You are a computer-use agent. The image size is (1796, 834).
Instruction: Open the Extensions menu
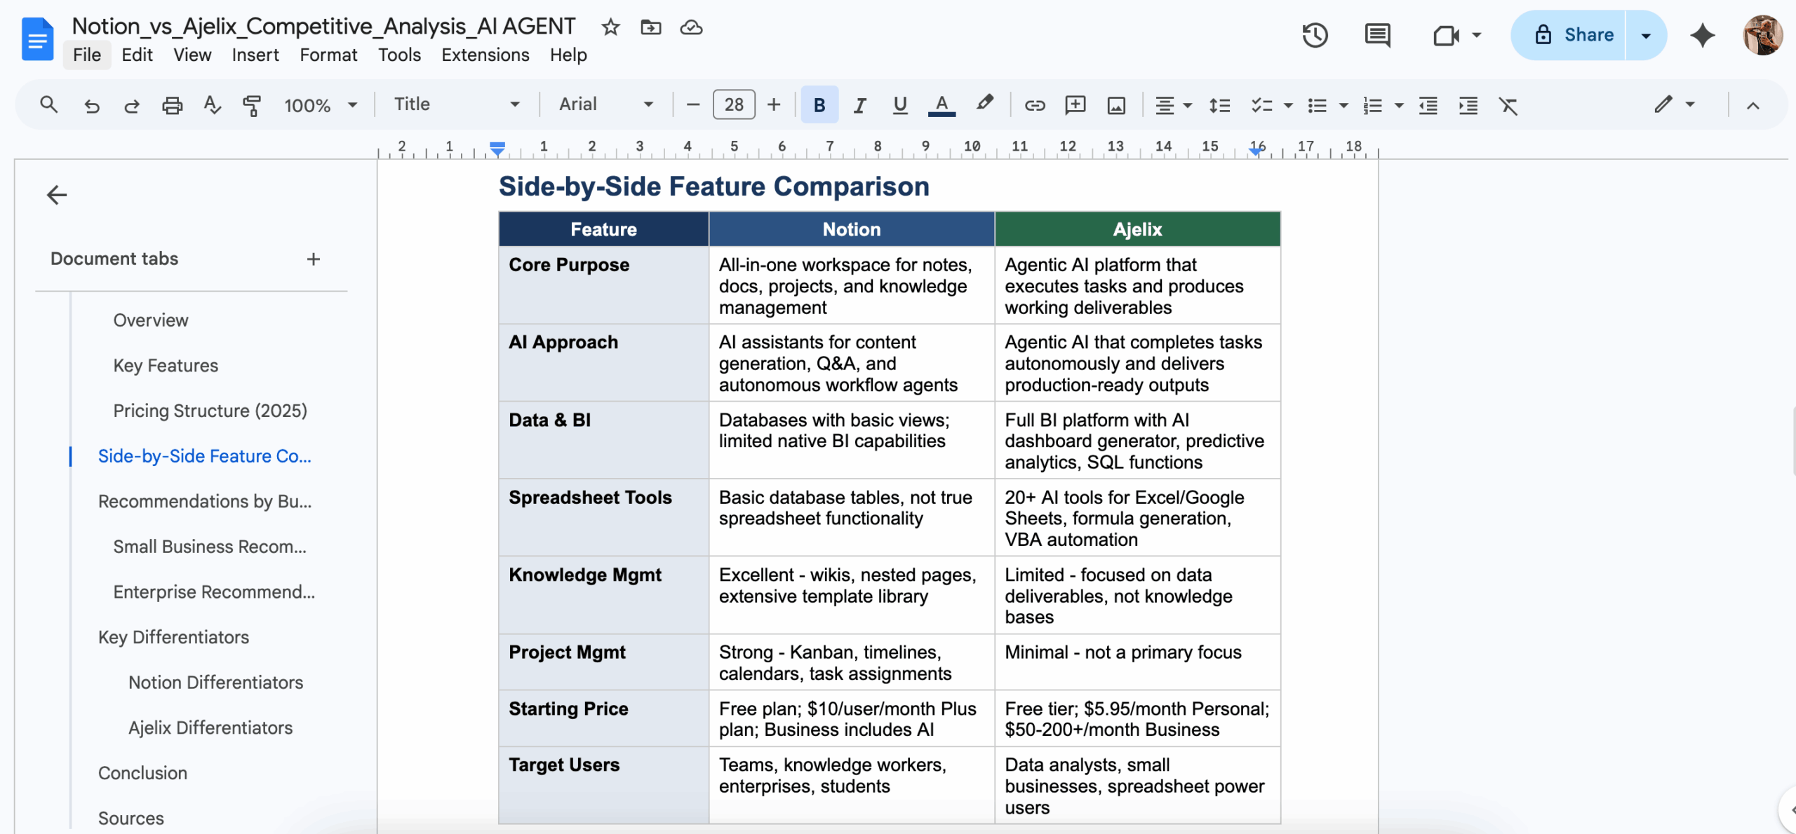pos(485,55)
